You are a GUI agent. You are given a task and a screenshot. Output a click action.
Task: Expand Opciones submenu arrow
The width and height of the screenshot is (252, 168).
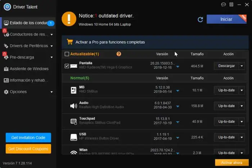pyautogui.click(x=51, y=92)
